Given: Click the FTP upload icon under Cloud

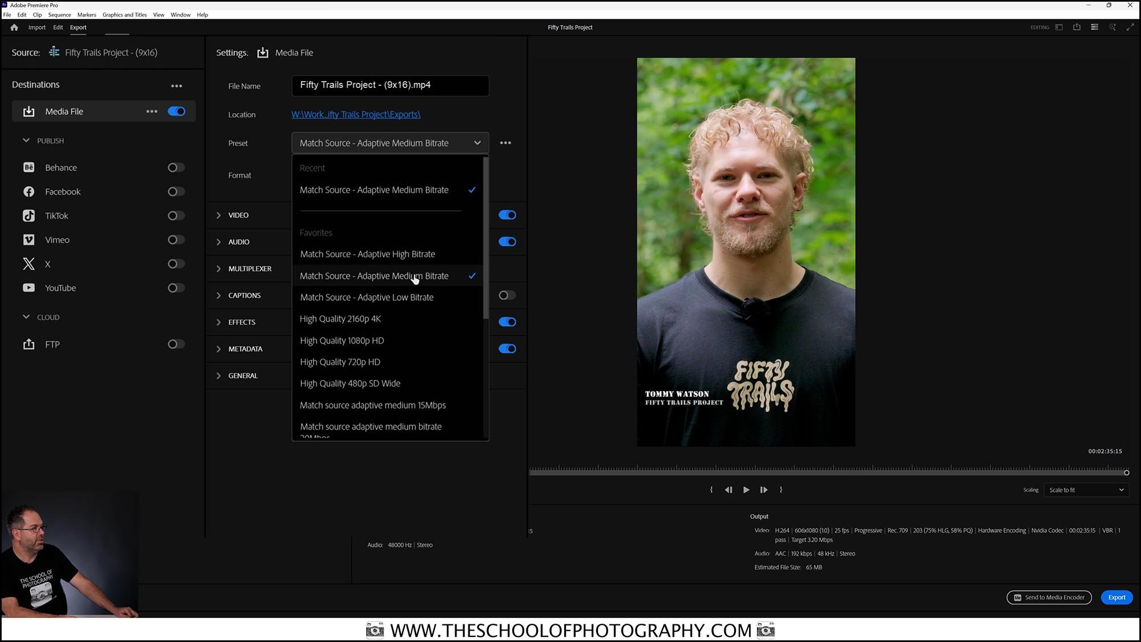Looking at the screenshot, I should [x=29, y=344].
